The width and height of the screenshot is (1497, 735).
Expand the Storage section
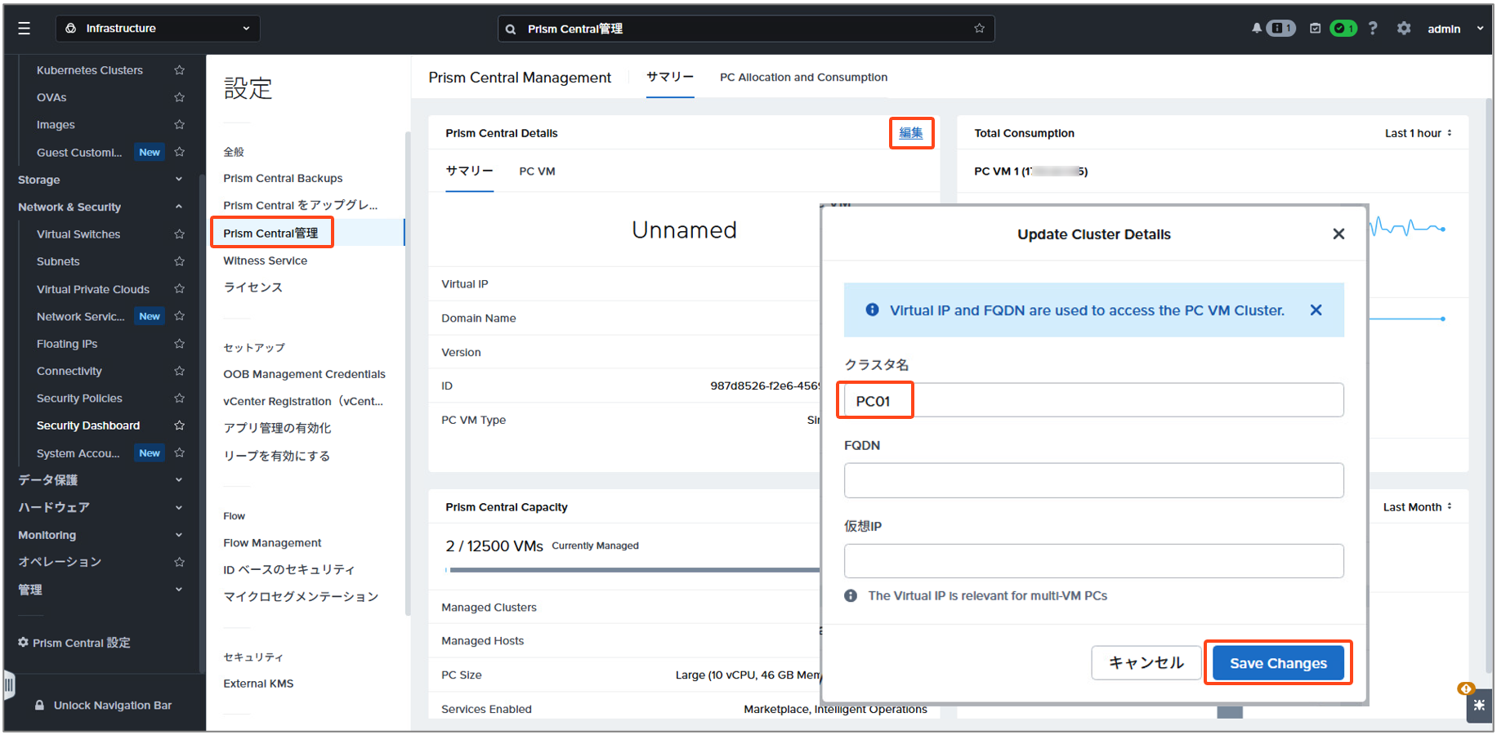coord(178,180)
